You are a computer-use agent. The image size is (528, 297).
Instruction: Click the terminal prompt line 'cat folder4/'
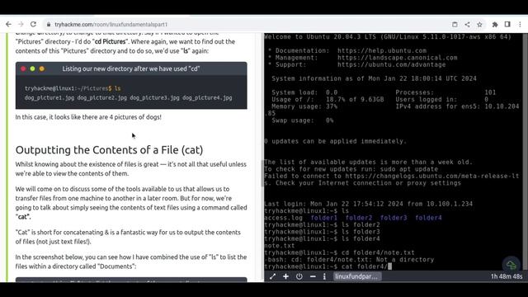click(x=328, y=266)
